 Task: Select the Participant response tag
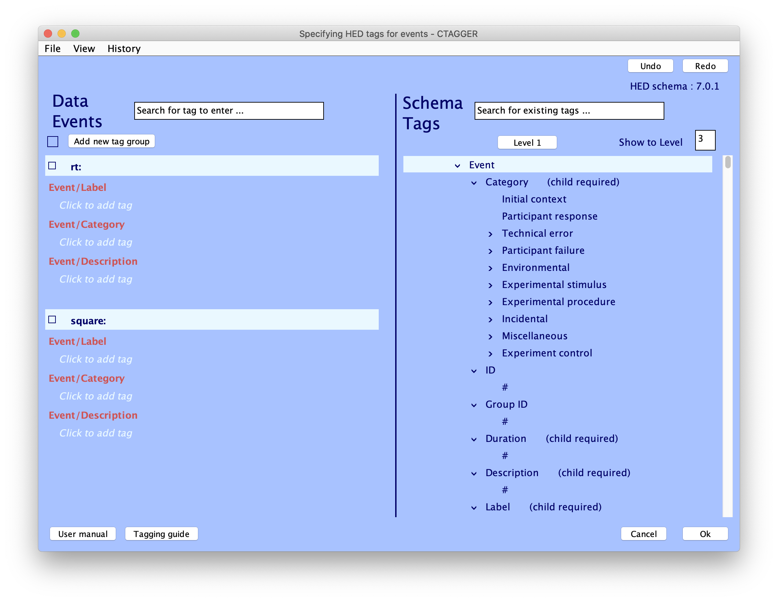(x=549, y=216)
